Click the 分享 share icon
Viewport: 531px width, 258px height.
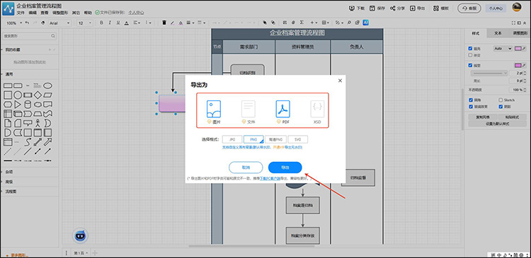(x=392, y=8)
